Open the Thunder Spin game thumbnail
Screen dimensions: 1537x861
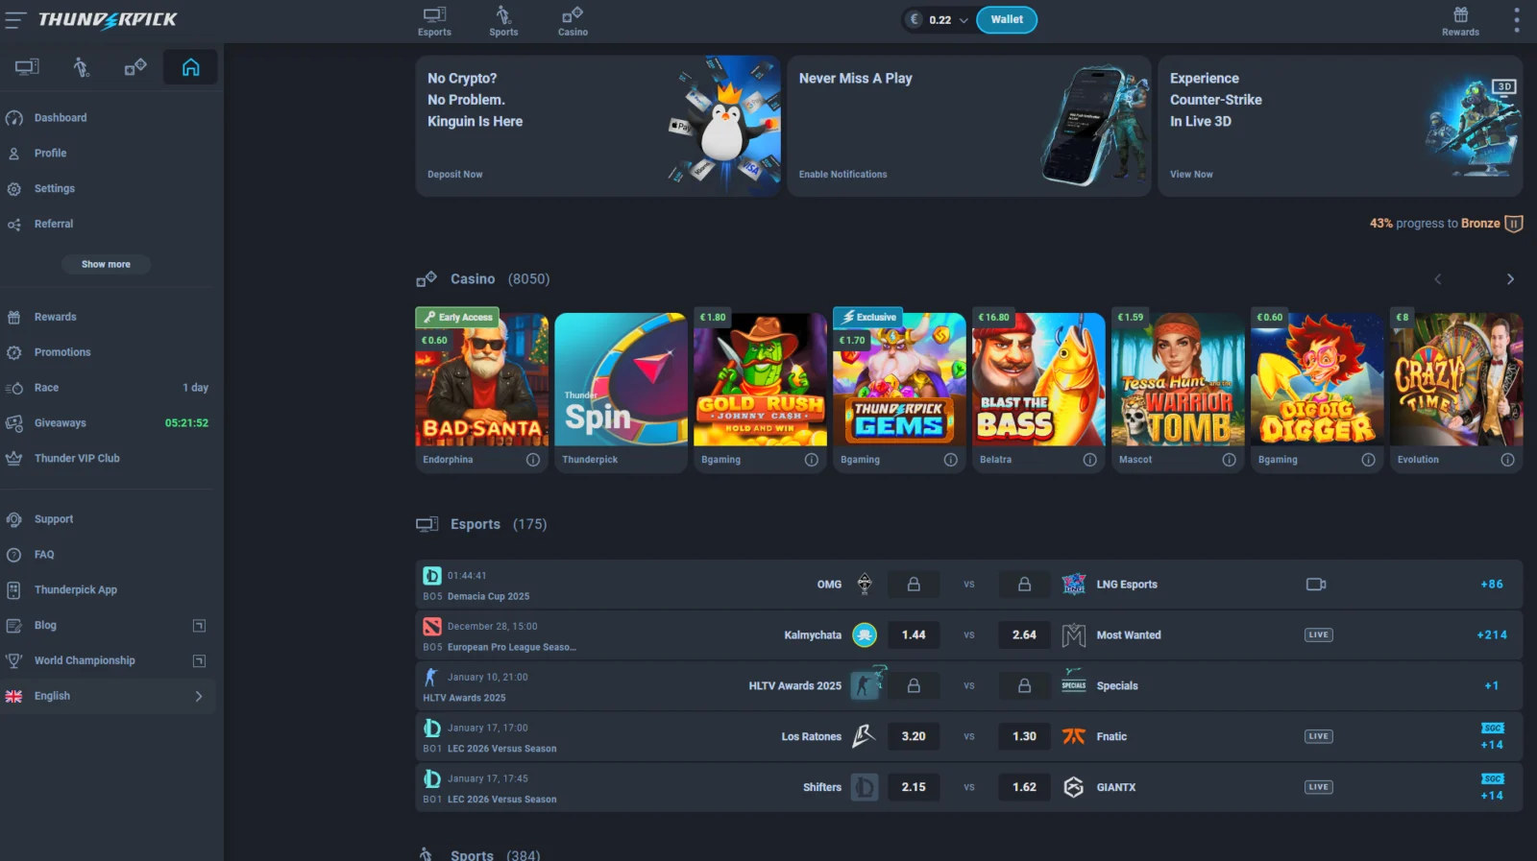click(621, 379)
